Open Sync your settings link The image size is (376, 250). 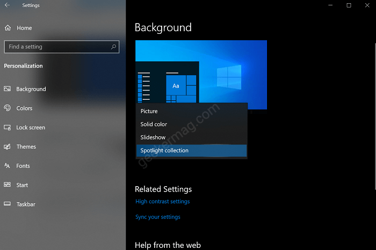[158, 217]
